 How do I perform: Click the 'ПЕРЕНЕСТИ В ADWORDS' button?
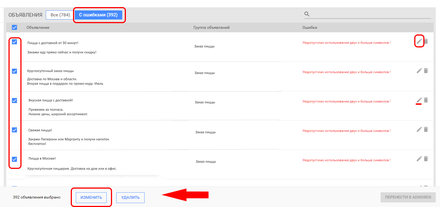408,197
